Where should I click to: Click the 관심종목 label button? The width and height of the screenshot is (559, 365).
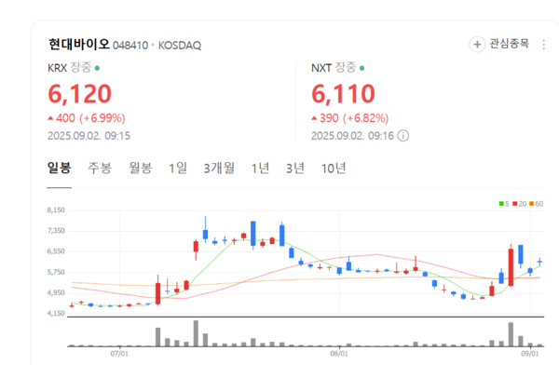(509, 44)
